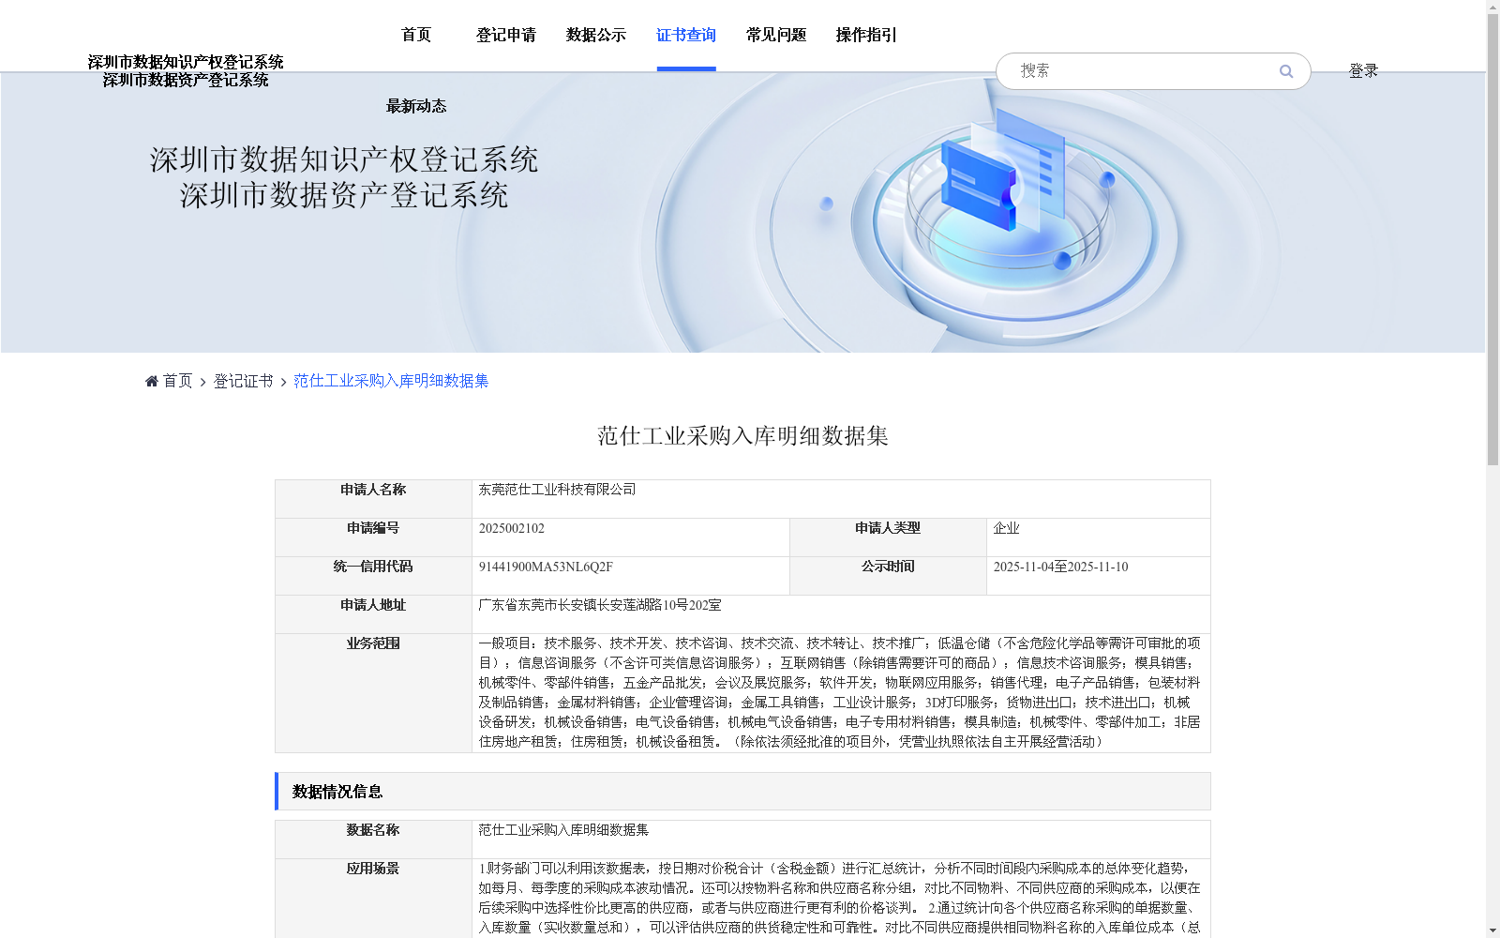Click the 应用场景 description paragraph
The height and width of the screenshot is (938, 1500).
click(x=840, y=899)
